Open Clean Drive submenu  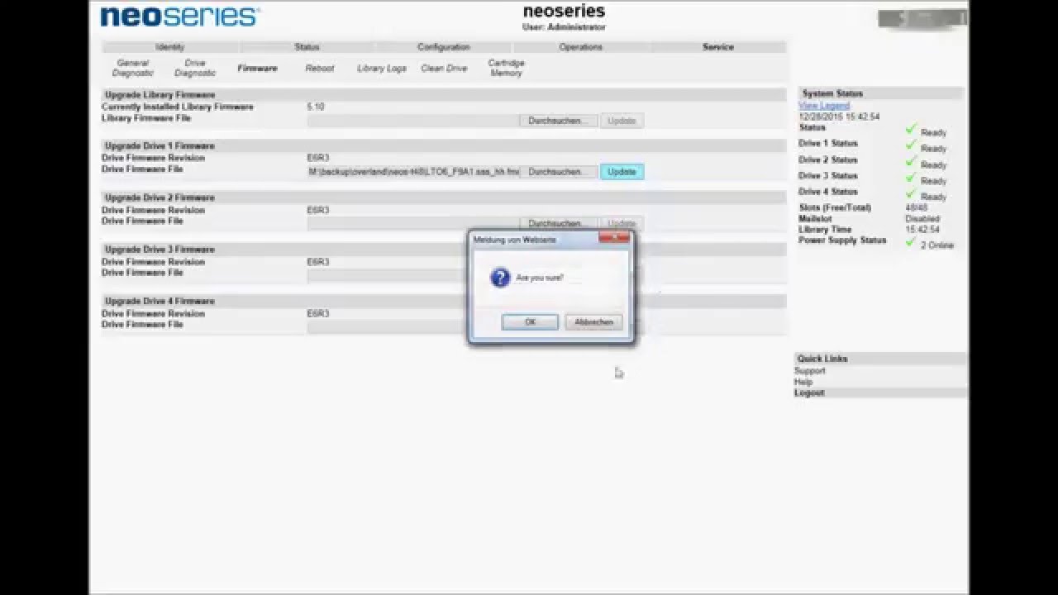click(444, 69)
